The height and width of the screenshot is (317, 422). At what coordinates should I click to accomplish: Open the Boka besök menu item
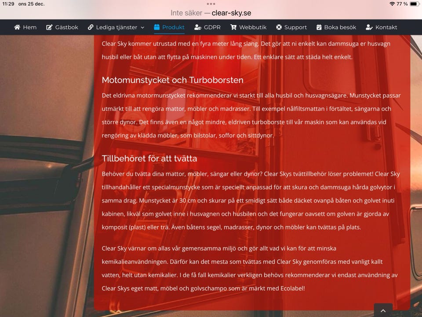click(336, 27)
